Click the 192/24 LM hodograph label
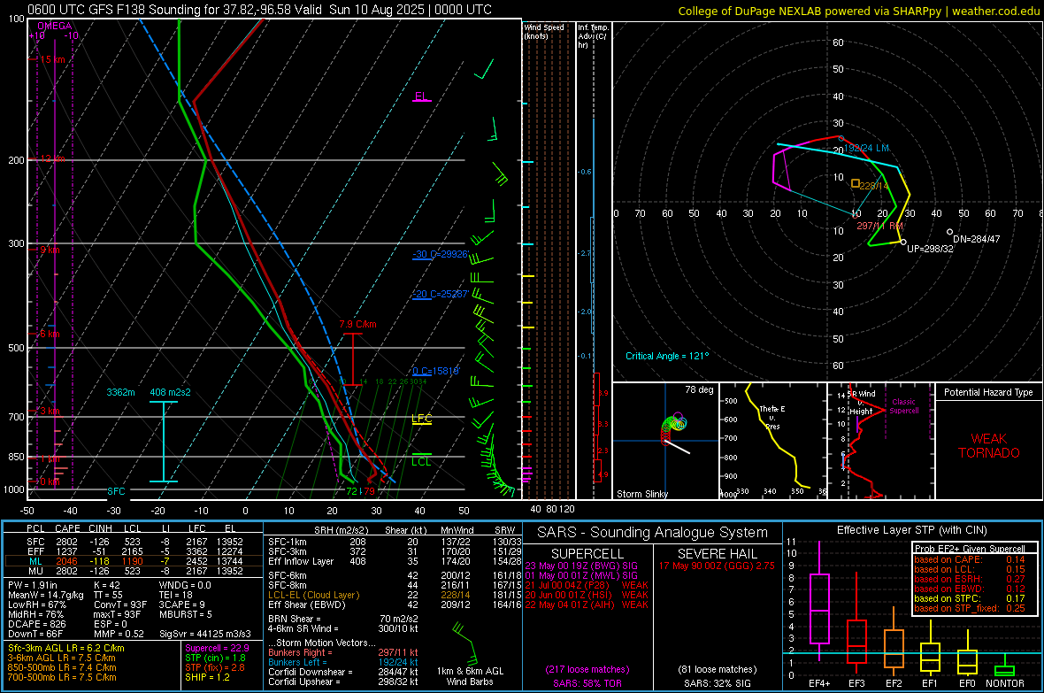The image size is (1044, 693). click(x=866, y=148)
